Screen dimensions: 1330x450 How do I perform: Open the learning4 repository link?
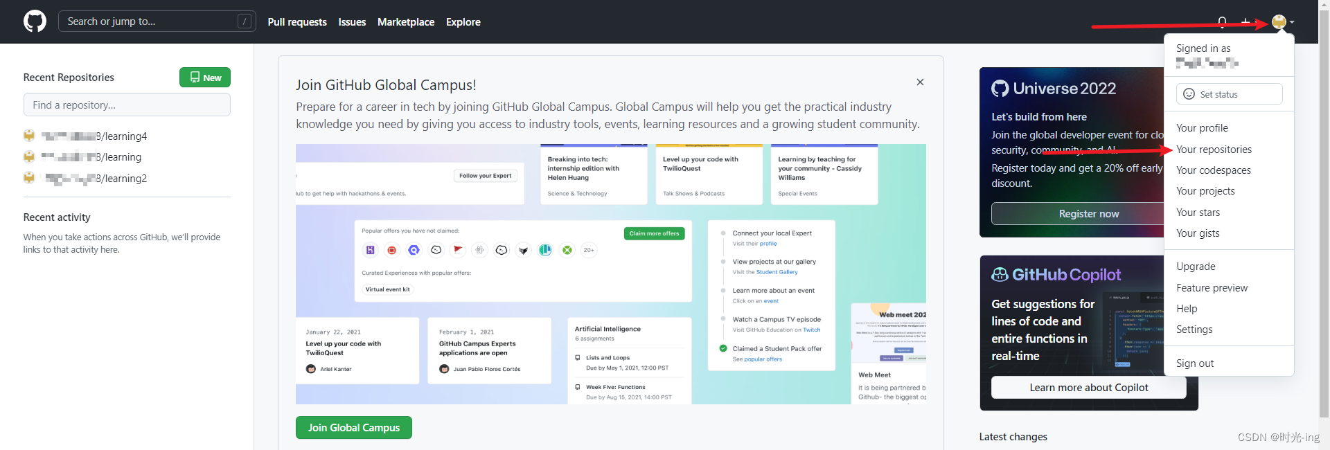pos(94,136)
